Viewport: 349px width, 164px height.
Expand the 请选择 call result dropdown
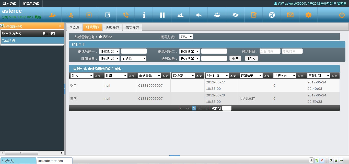[x=133, y=58]
